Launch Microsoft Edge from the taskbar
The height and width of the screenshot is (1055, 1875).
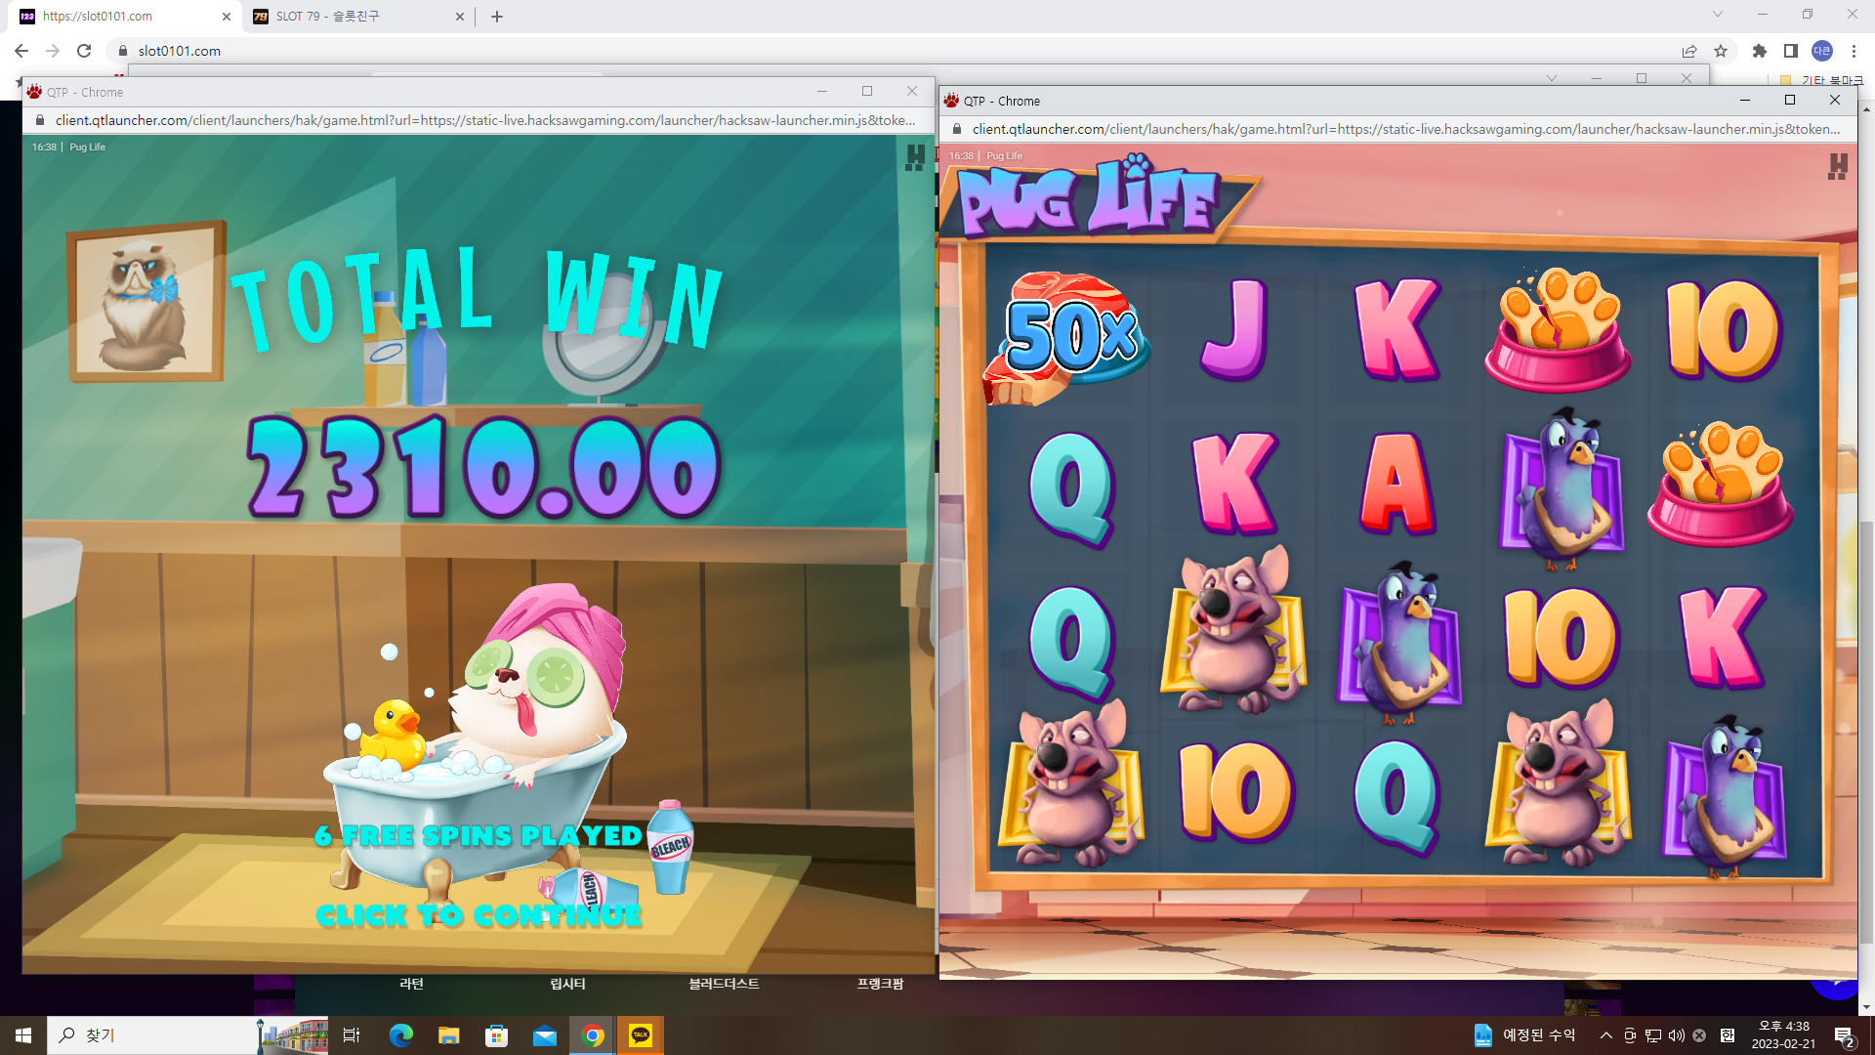click(x=400, y=1035)
